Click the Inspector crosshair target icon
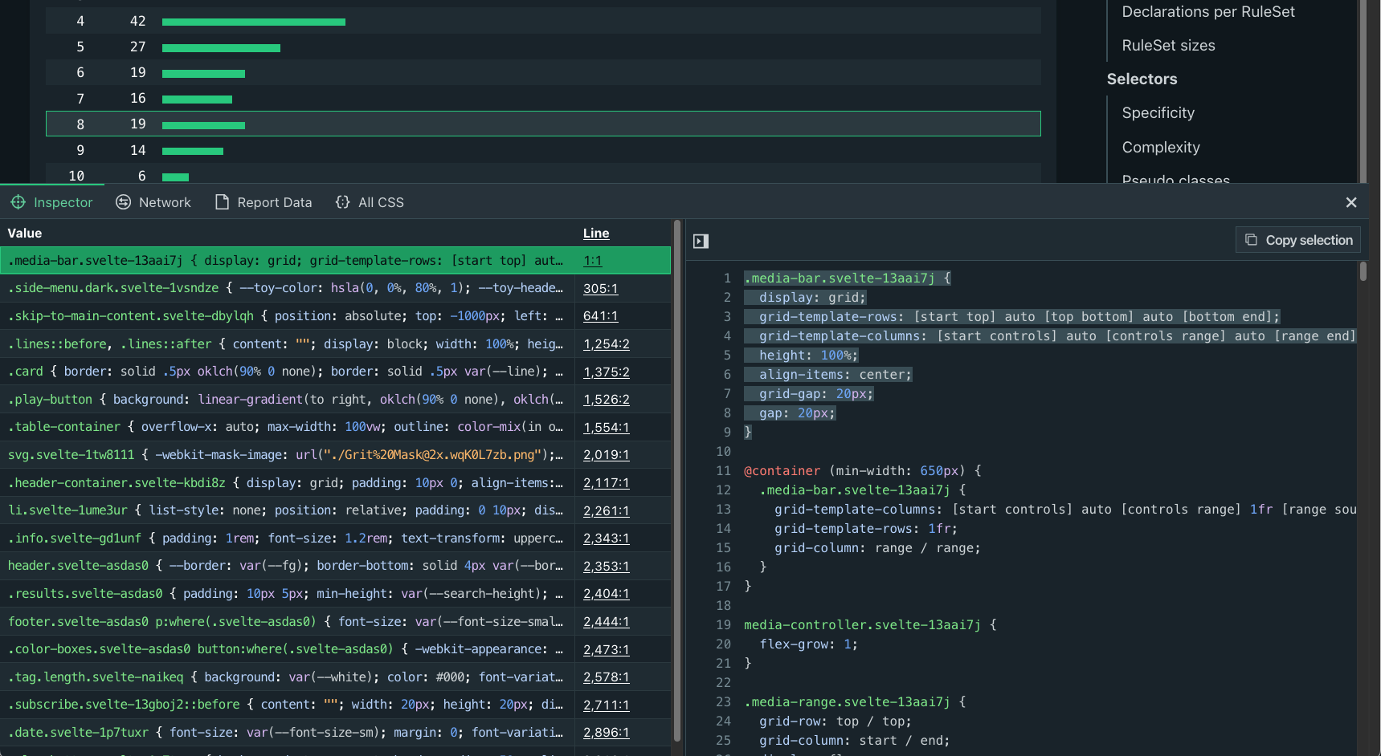This screenshot has height=756, width=1381. coord(18,202)
